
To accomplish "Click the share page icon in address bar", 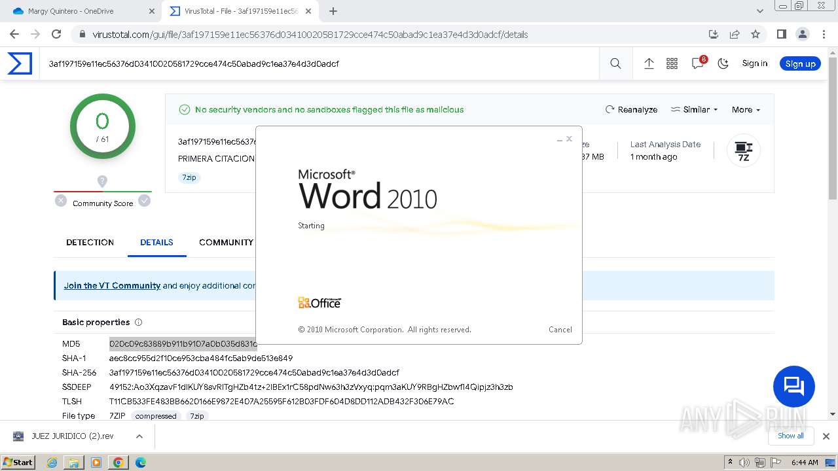I will coord(735,34).
